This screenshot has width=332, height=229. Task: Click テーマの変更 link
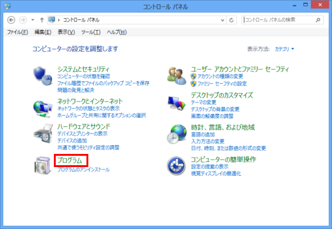[203, 103]
